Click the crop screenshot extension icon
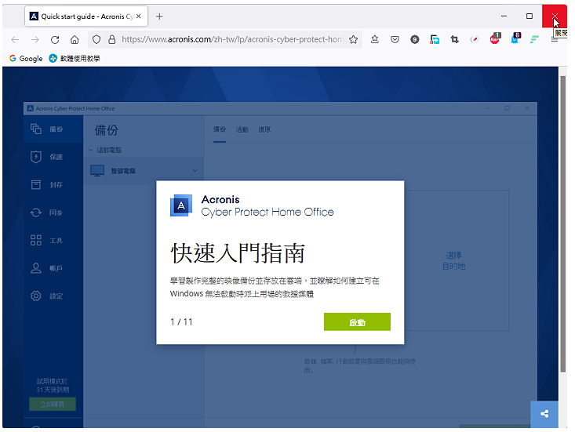This screenshot has height=432, width=575. pos(455,39)
